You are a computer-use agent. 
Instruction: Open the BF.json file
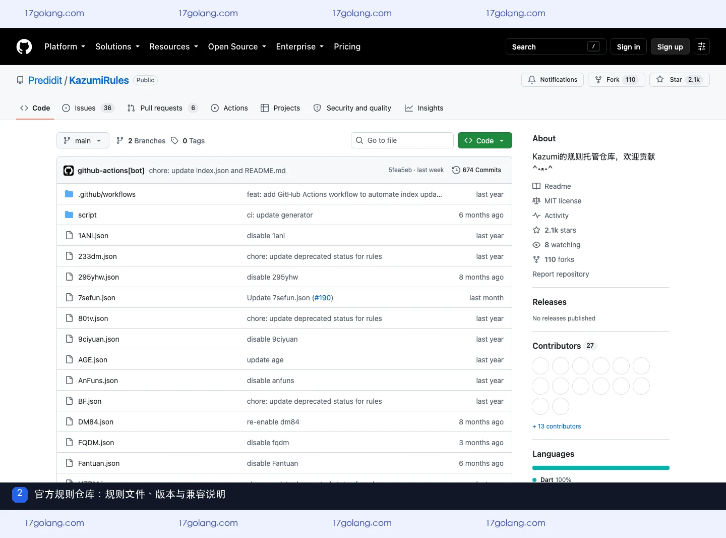pos(90,401)
